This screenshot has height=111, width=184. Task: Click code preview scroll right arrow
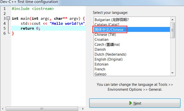click(x=83, y=109)
